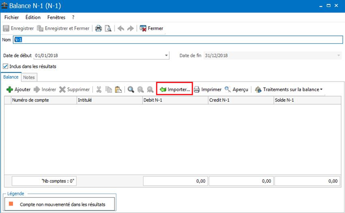Expand the Date de début dropdown
The width and height of the screenshot is (345, 213).
167,55
